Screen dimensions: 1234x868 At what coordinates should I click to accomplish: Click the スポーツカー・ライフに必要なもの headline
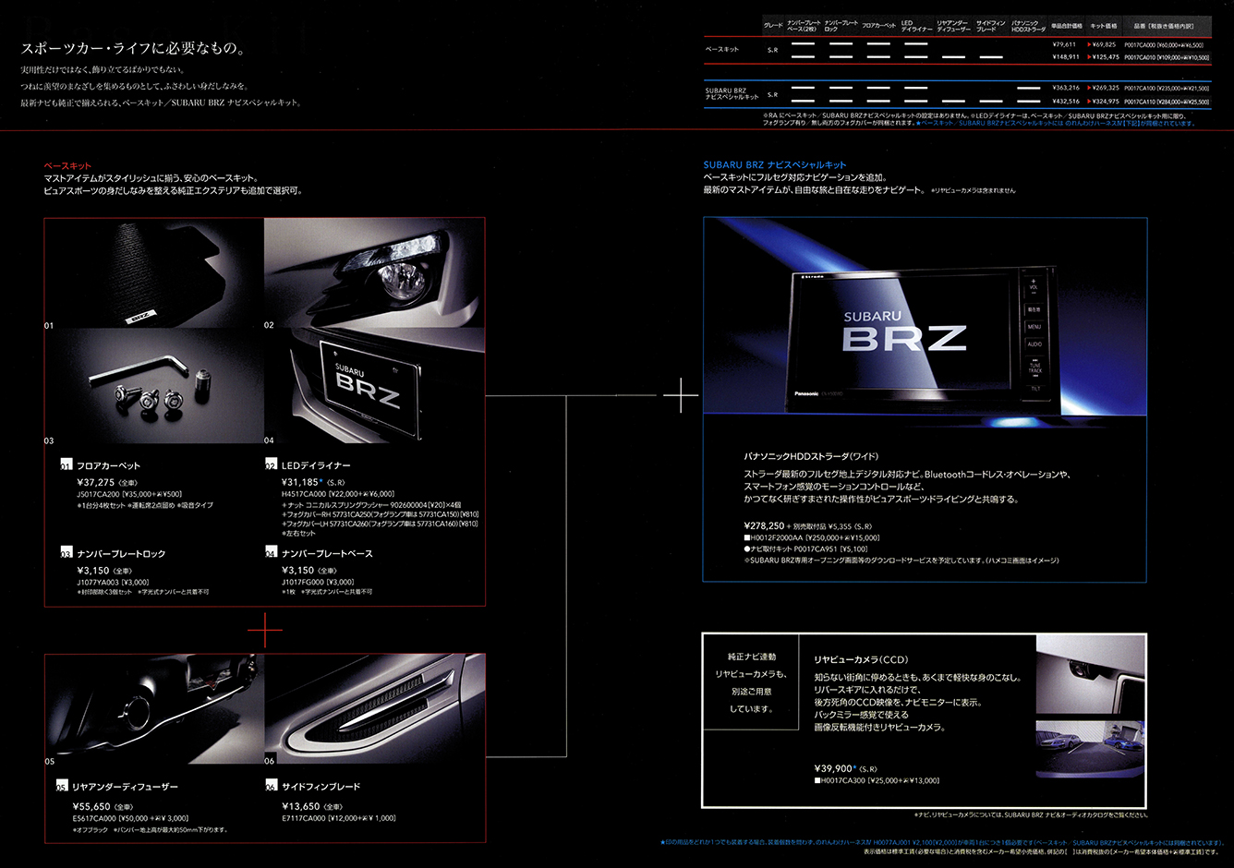(133, 49)
